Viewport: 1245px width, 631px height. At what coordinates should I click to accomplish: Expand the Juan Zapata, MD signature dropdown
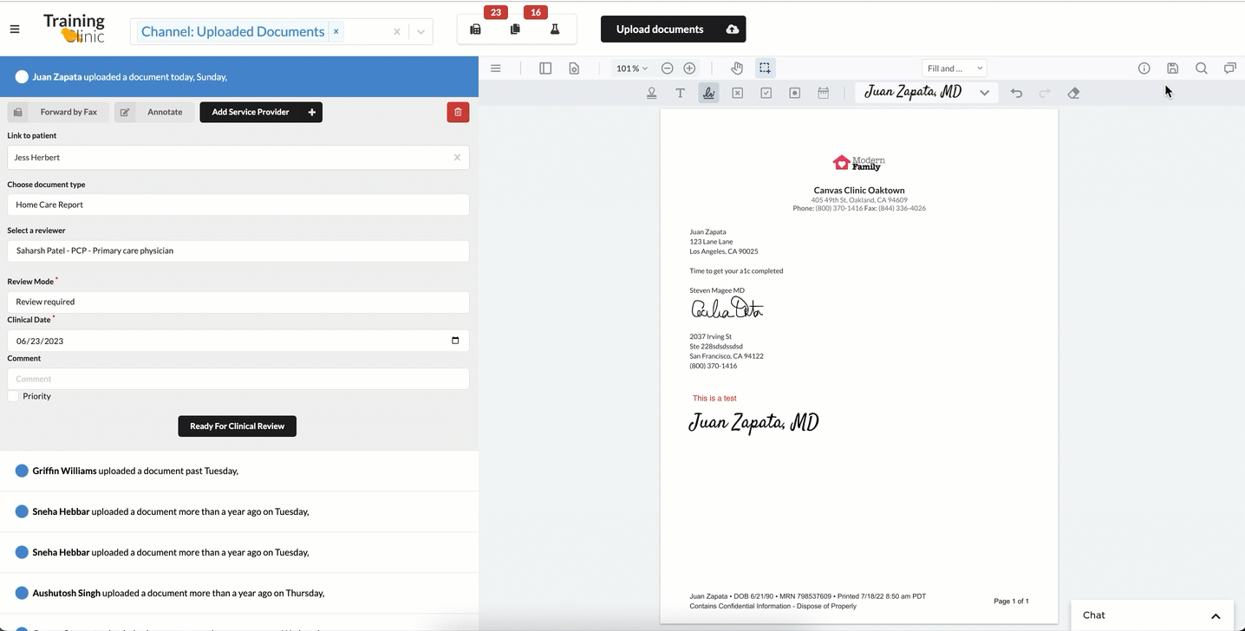click(x=984, y=93)
